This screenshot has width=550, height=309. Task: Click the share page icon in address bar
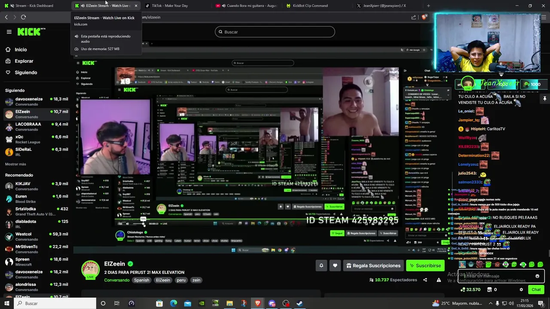click(x=413, y=17)
